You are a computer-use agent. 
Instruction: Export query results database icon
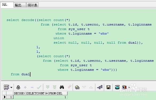pyautogui.click(x=117, y=87)
